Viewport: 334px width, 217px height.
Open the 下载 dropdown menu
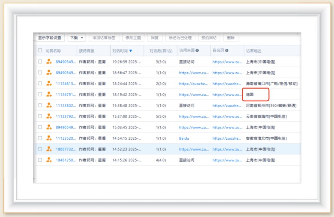[x=77, y=38]
